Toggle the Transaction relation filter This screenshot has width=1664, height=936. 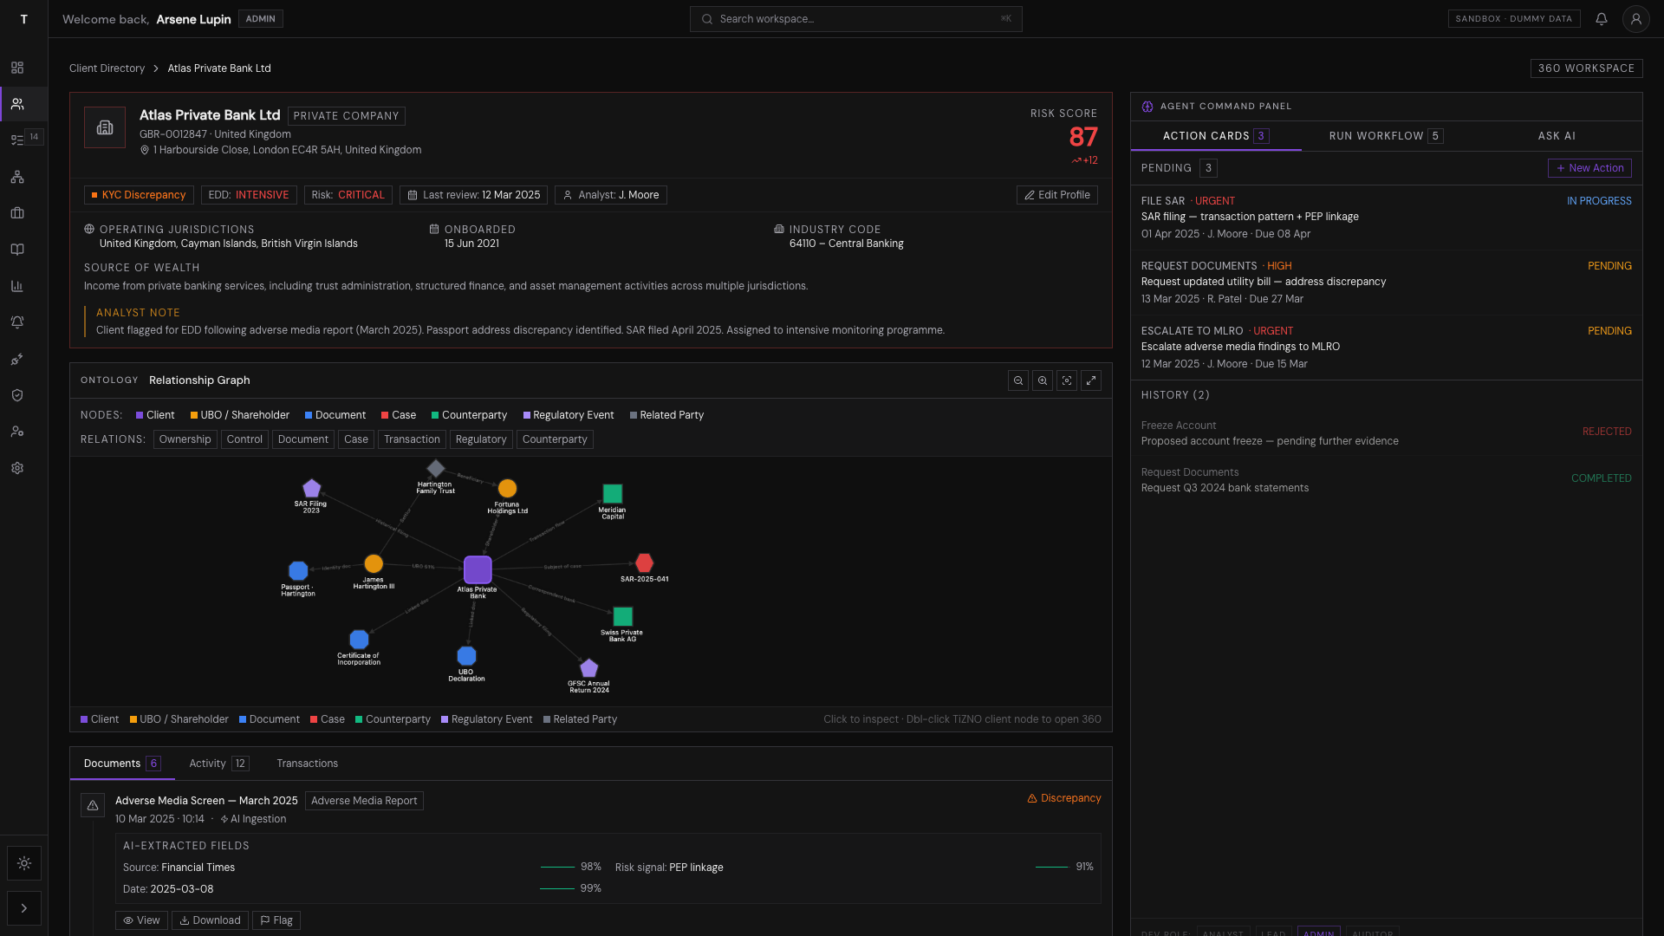412,439
